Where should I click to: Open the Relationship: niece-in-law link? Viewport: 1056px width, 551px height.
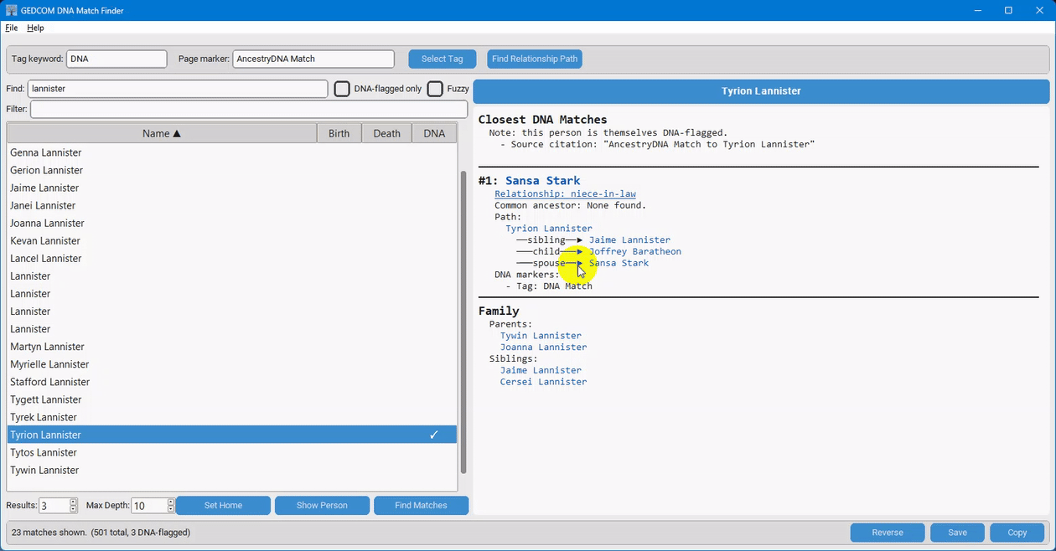click(x=565, y=194)
